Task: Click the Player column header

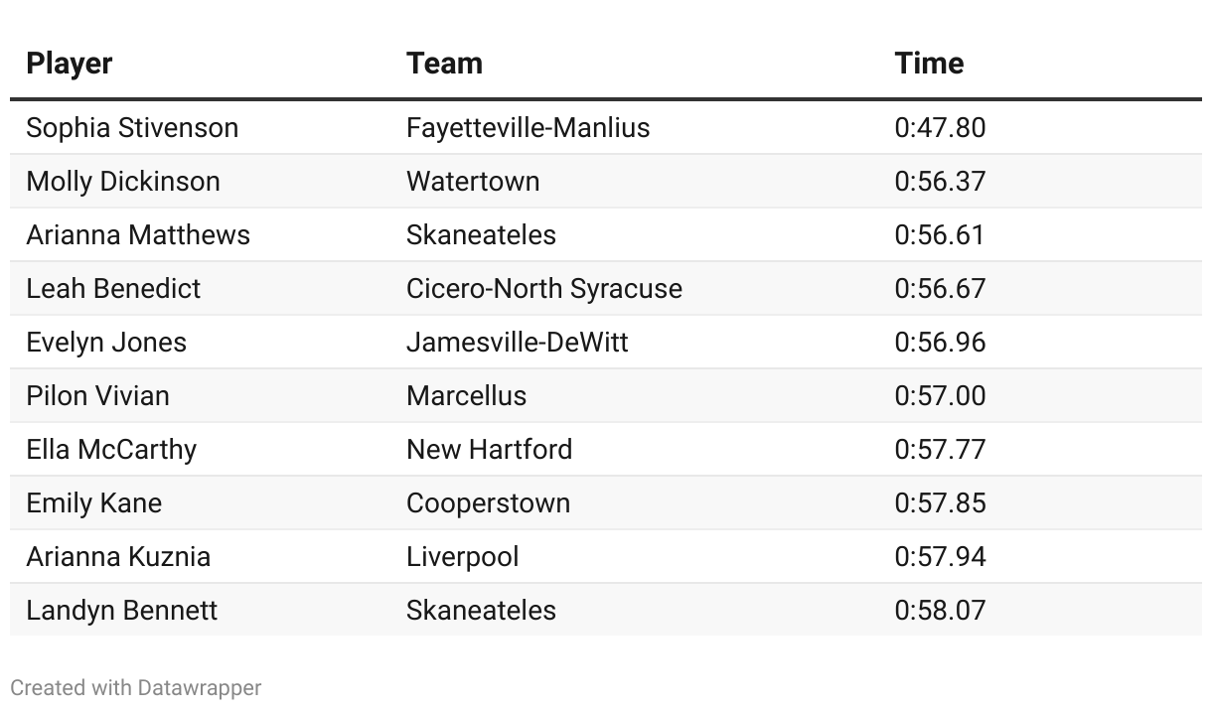Action: click(x=70, y=63)
